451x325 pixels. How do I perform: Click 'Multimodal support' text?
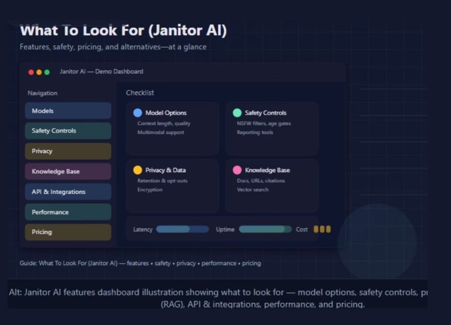[x=160, y=132]
